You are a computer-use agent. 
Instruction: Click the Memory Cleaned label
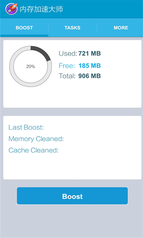36,139
